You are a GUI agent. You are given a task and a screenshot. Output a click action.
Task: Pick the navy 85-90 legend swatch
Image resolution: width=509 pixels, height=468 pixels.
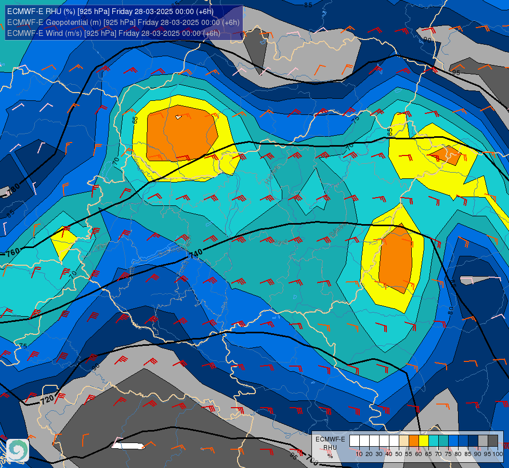[473, 440]
